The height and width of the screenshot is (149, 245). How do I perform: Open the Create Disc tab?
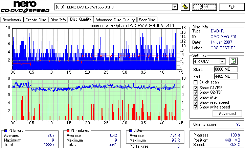click(36, 20)
